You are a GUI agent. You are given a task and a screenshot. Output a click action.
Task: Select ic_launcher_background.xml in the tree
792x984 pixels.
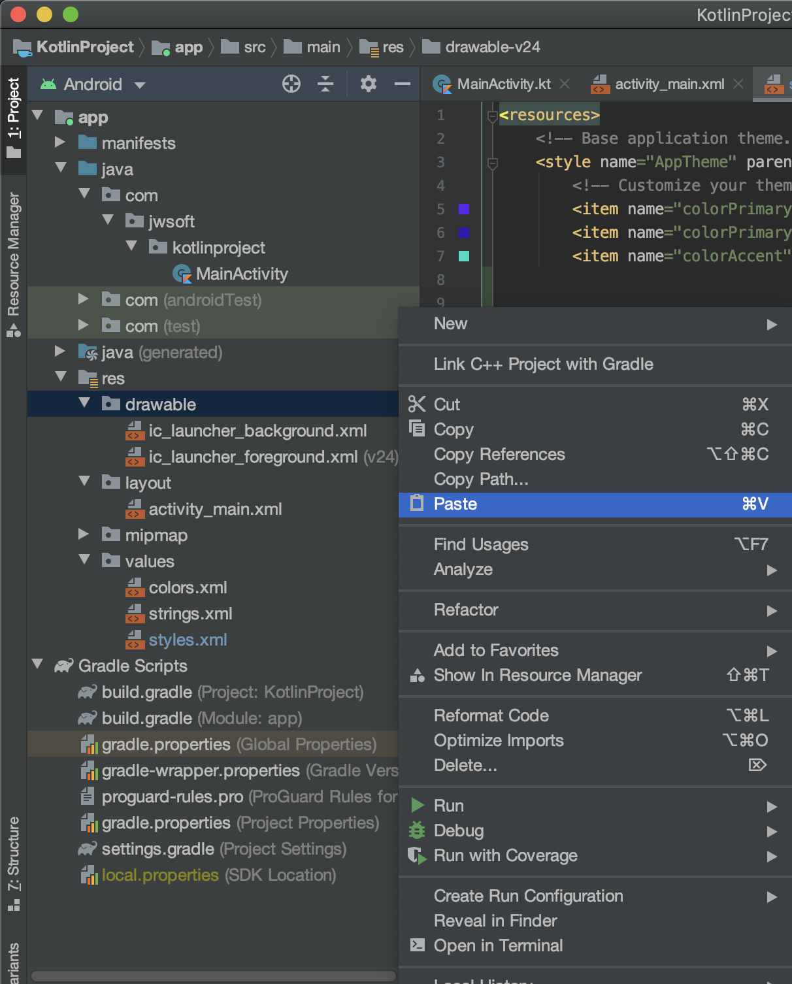tap(257, 431)
